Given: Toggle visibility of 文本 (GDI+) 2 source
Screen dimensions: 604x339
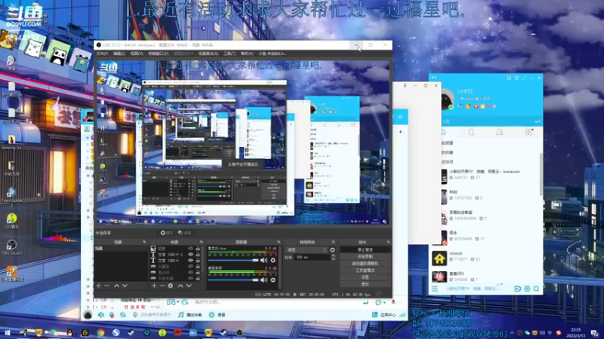Looking at the screenshot, I should [x=190, y=255].
